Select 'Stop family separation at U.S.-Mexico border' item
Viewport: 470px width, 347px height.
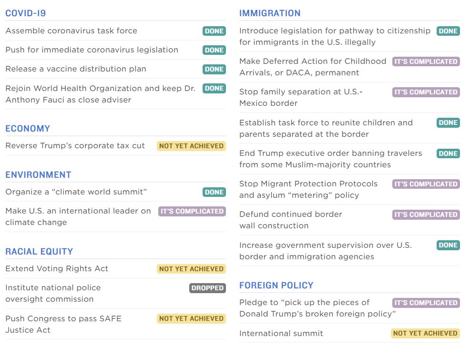pos(301,97)
